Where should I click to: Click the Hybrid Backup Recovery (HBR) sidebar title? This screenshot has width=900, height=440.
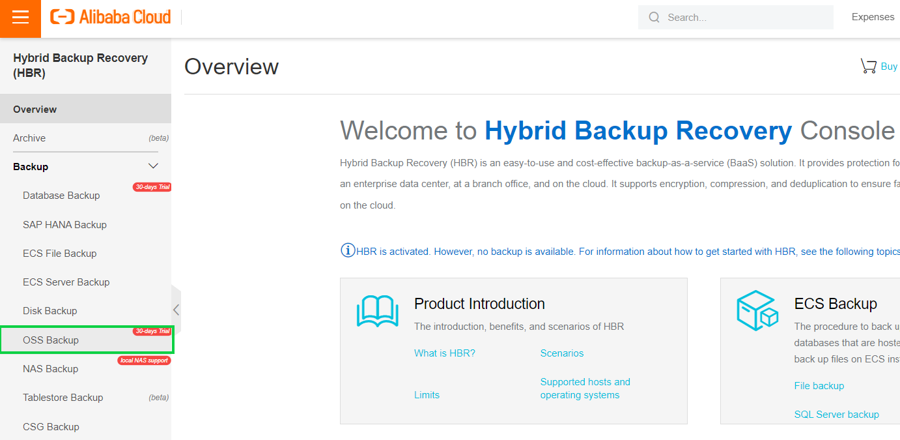[x=80, y=65]
